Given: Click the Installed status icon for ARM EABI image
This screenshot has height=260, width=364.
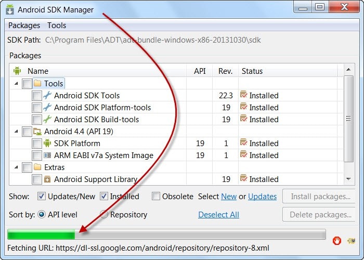Looking at the screenshot, I should pyautogui.click(x=243, y=154).
